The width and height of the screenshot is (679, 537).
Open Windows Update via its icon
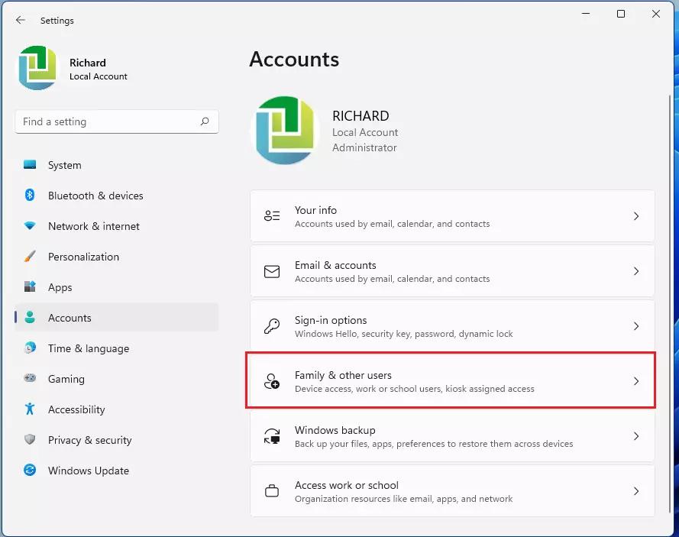(30, 471)
